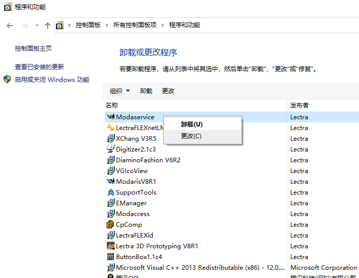The height and width of the screenshot is (278, 359).
Task: Click the DiaminoFashion V6R2 icon
Action: click(111, 160)
